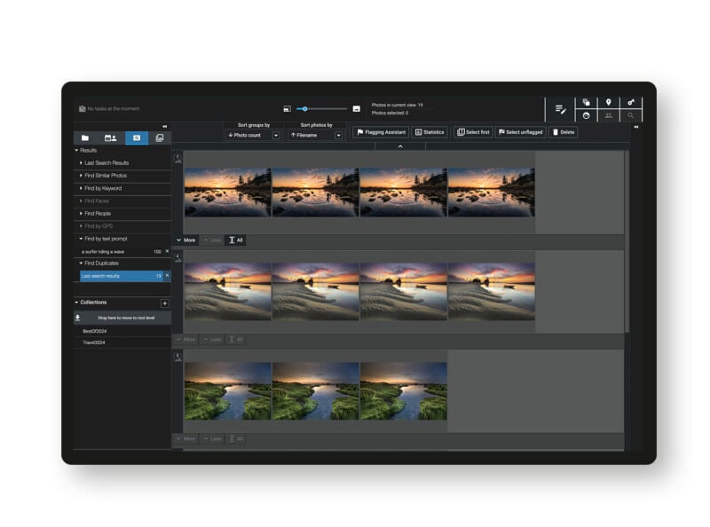Open the folders browser icon in sidebar
This screenshot has width=710, height=527.
coord(84,138)
